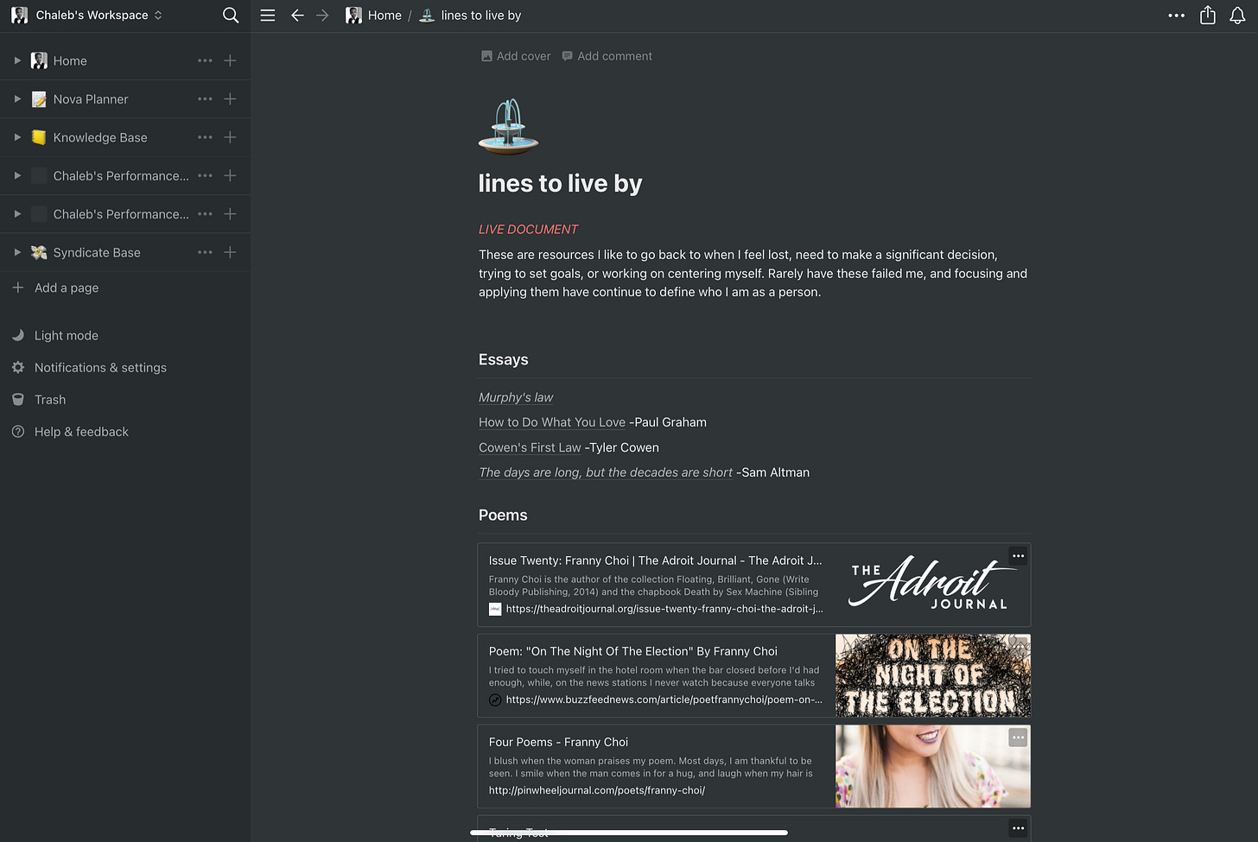The width and height of the screenshot is (1258, 842).
Task: Open Home page from sidebar
Action: 70,60
